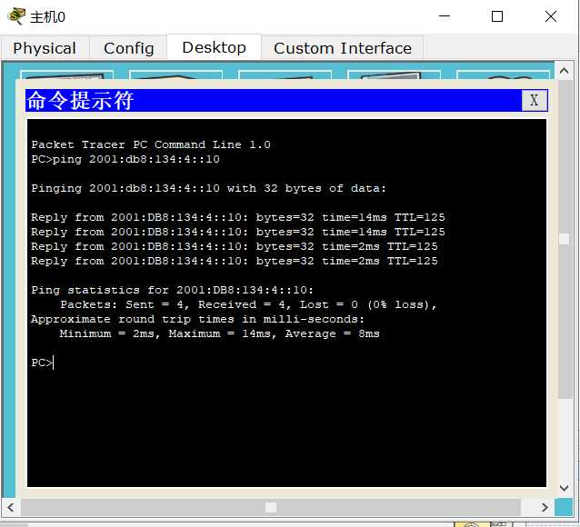
Task: Click the horizontal scrollbar right arrow
Action: pos(545,507)
